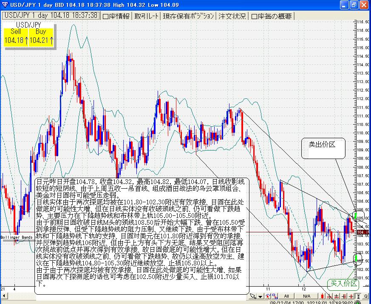The height and width of the screenshot is (304, 371).
Task: Click the horizontal expand arrows icon
Action: pyautogui.click(x=337, y=296)
